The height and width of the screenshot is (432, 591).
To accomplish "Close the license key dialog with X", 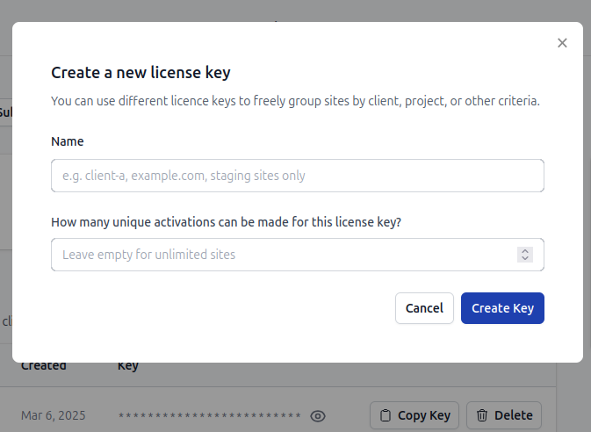I will [562, 43].
